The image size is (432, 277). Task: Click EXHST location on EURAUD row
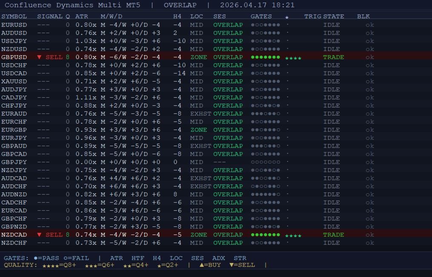tap(200, 113)
